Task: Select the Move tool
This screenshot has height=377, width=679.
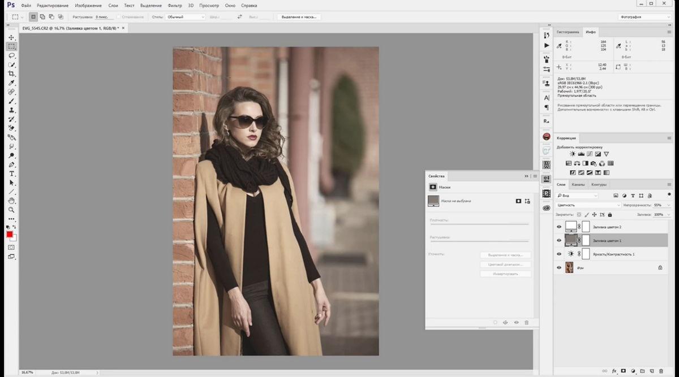Action: click(11, 37)
